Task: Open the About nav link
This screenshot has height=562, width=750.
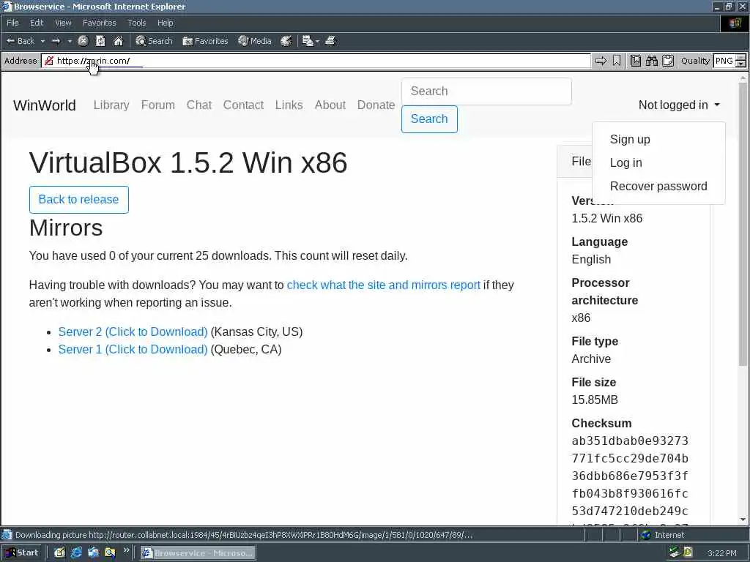Action: coord(330,105)
